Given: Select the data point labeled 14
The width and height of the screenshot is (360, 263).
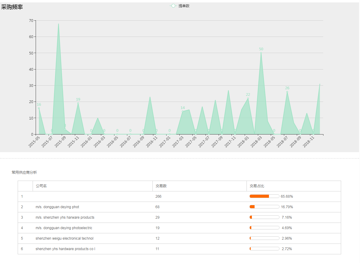Looking at the screenshot, I should coord(183,111).
